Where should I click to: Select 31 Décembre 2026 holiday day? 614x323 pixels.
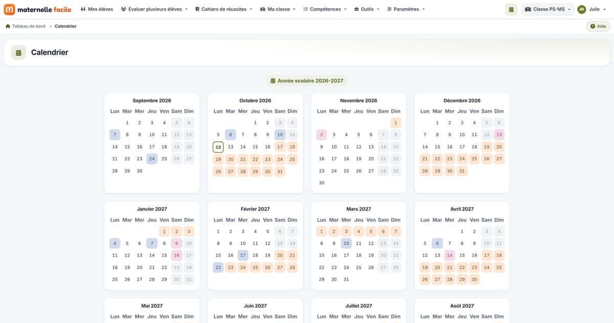462,171
